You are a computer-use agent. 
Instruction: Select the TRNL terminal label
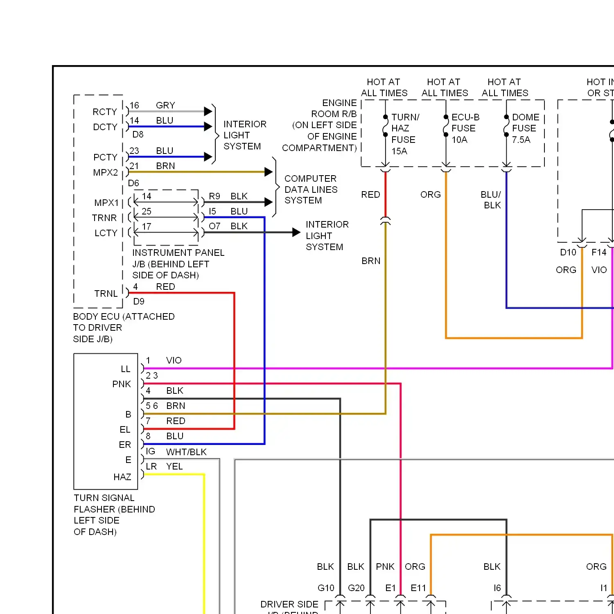(x=106, y=293)
